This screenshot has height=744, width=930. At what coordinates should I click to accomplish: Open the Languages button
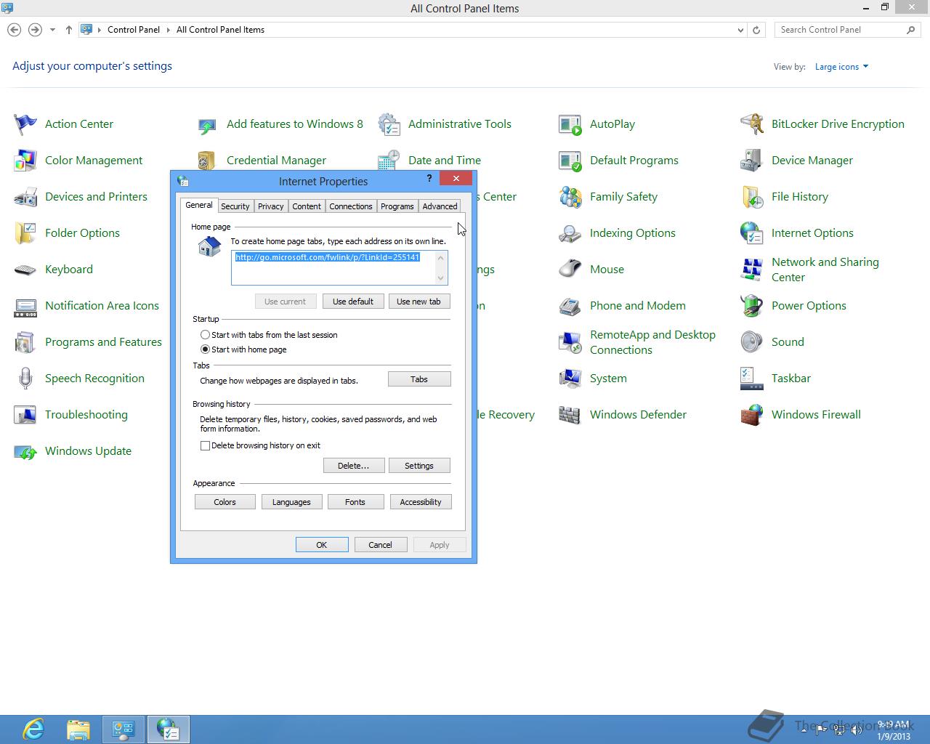coord(291,502)
